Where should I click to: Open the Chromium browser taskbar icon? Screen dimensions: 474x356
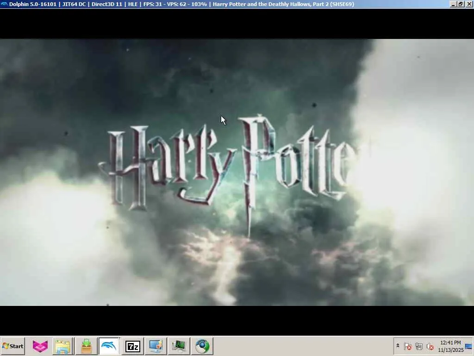[x=202, y=346]
